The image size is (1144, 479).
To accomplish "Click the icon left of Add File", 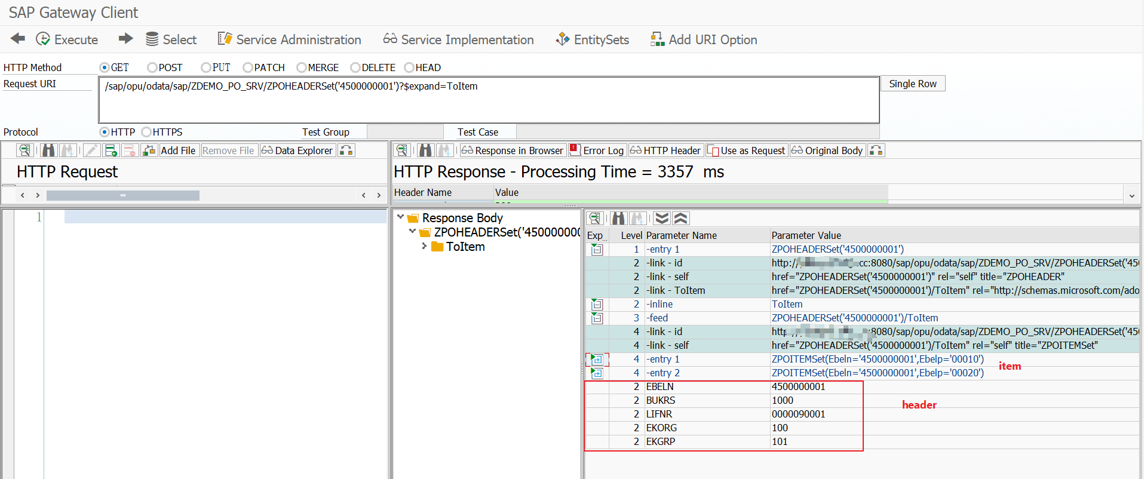I will pos(149,151).
